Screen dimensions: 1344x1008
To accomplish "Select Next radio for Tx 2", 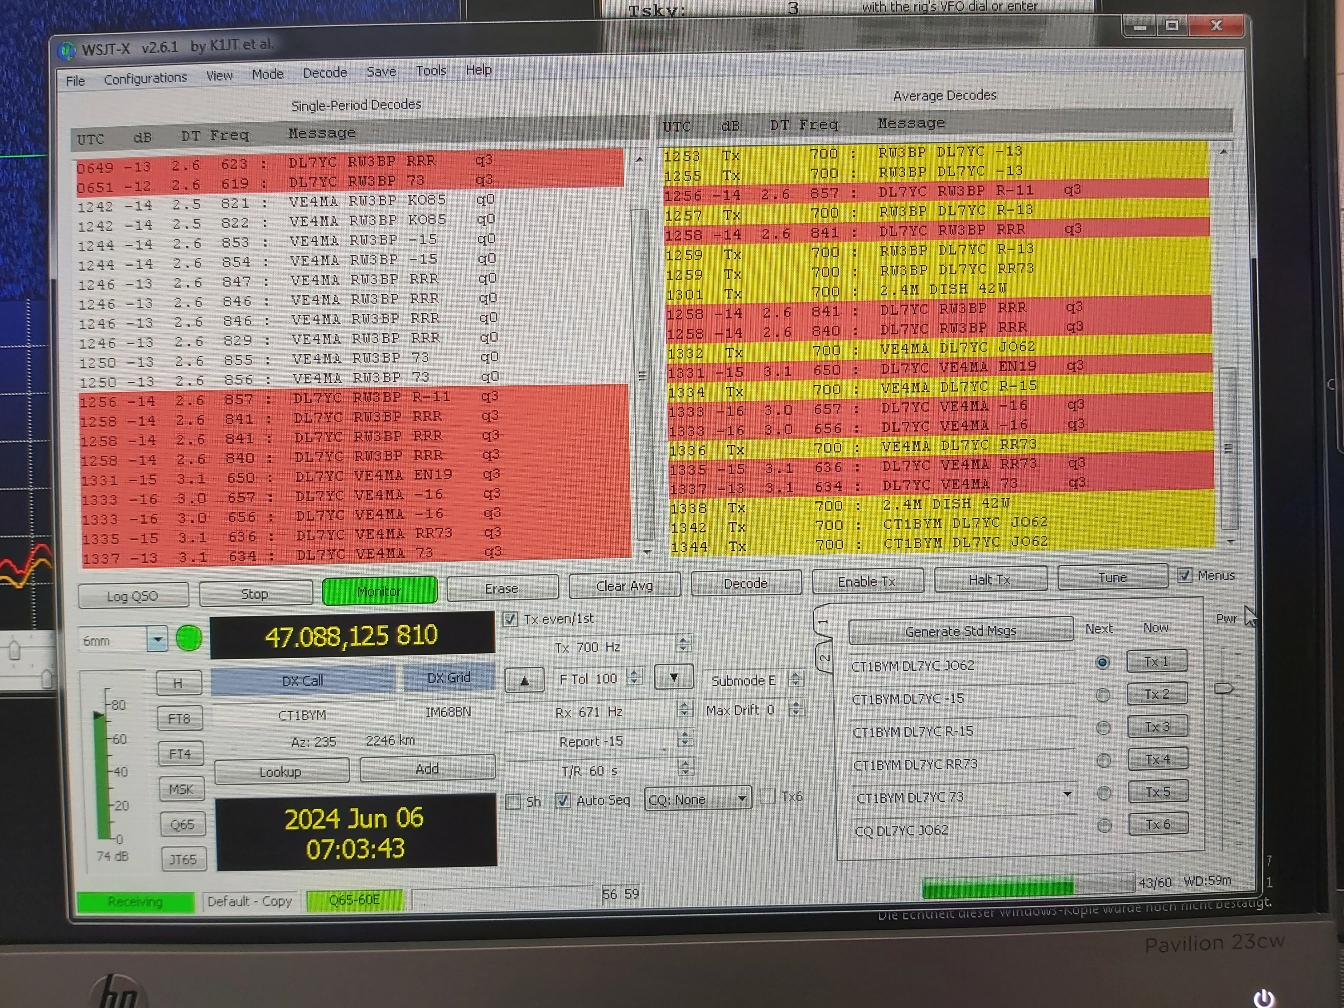I will click(1103, 695).
